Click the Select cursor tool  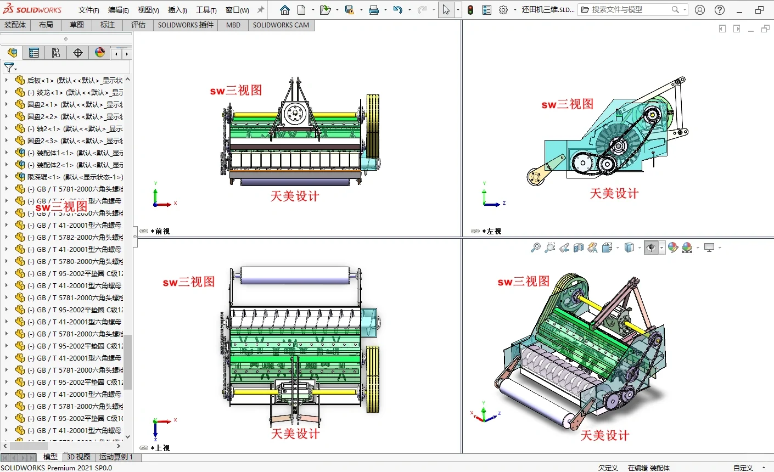(x=446, y=10)
